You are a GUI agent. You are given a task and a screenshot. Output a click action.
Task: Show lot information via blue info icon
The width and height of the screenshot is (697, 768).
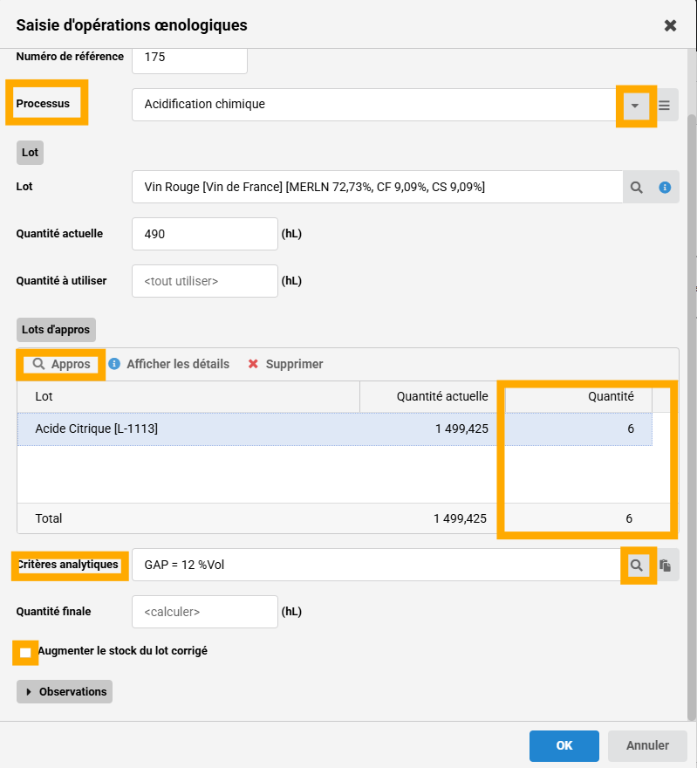point(665,187)
